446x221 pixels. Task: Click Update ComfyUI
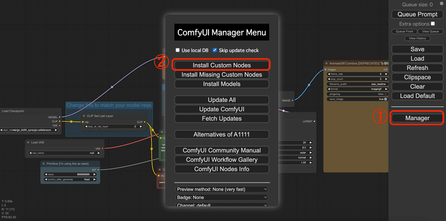point(221,109)
